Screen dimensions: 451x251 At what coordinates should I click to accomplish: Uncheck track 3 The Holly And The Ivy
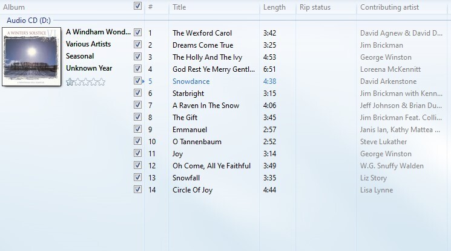click(x=138, y=57)
